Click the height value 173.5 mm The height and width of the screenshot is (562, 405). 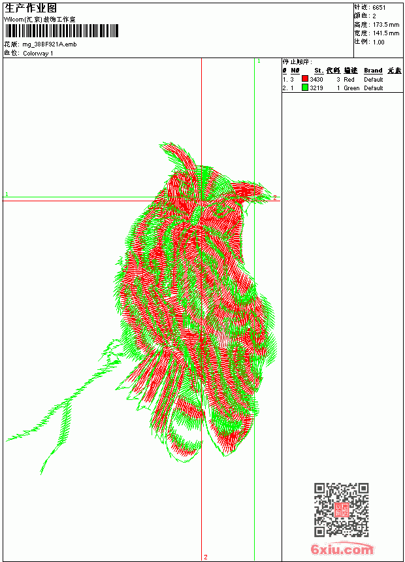[386, 25]
